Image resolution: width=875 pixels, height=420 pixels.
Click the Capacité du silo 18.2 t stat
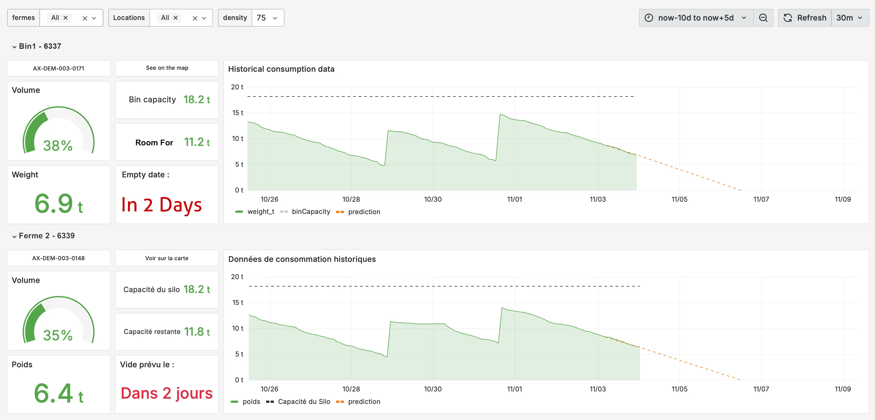(167, 289)
